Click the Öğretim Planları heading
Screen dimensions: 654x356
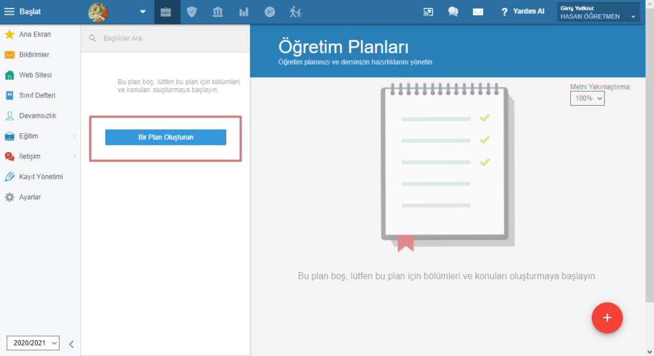click(343, 47)
